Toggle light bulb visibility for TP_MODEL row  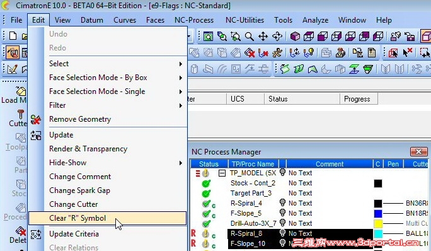(282, 172)
